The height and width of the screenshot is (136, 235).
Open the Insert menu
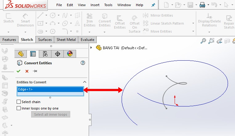(95, 5)
